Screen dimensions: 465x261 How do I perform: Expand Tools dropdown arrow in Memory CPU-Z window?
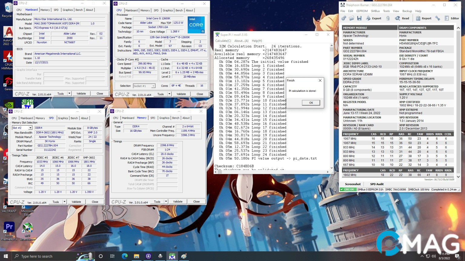point(166,201)
